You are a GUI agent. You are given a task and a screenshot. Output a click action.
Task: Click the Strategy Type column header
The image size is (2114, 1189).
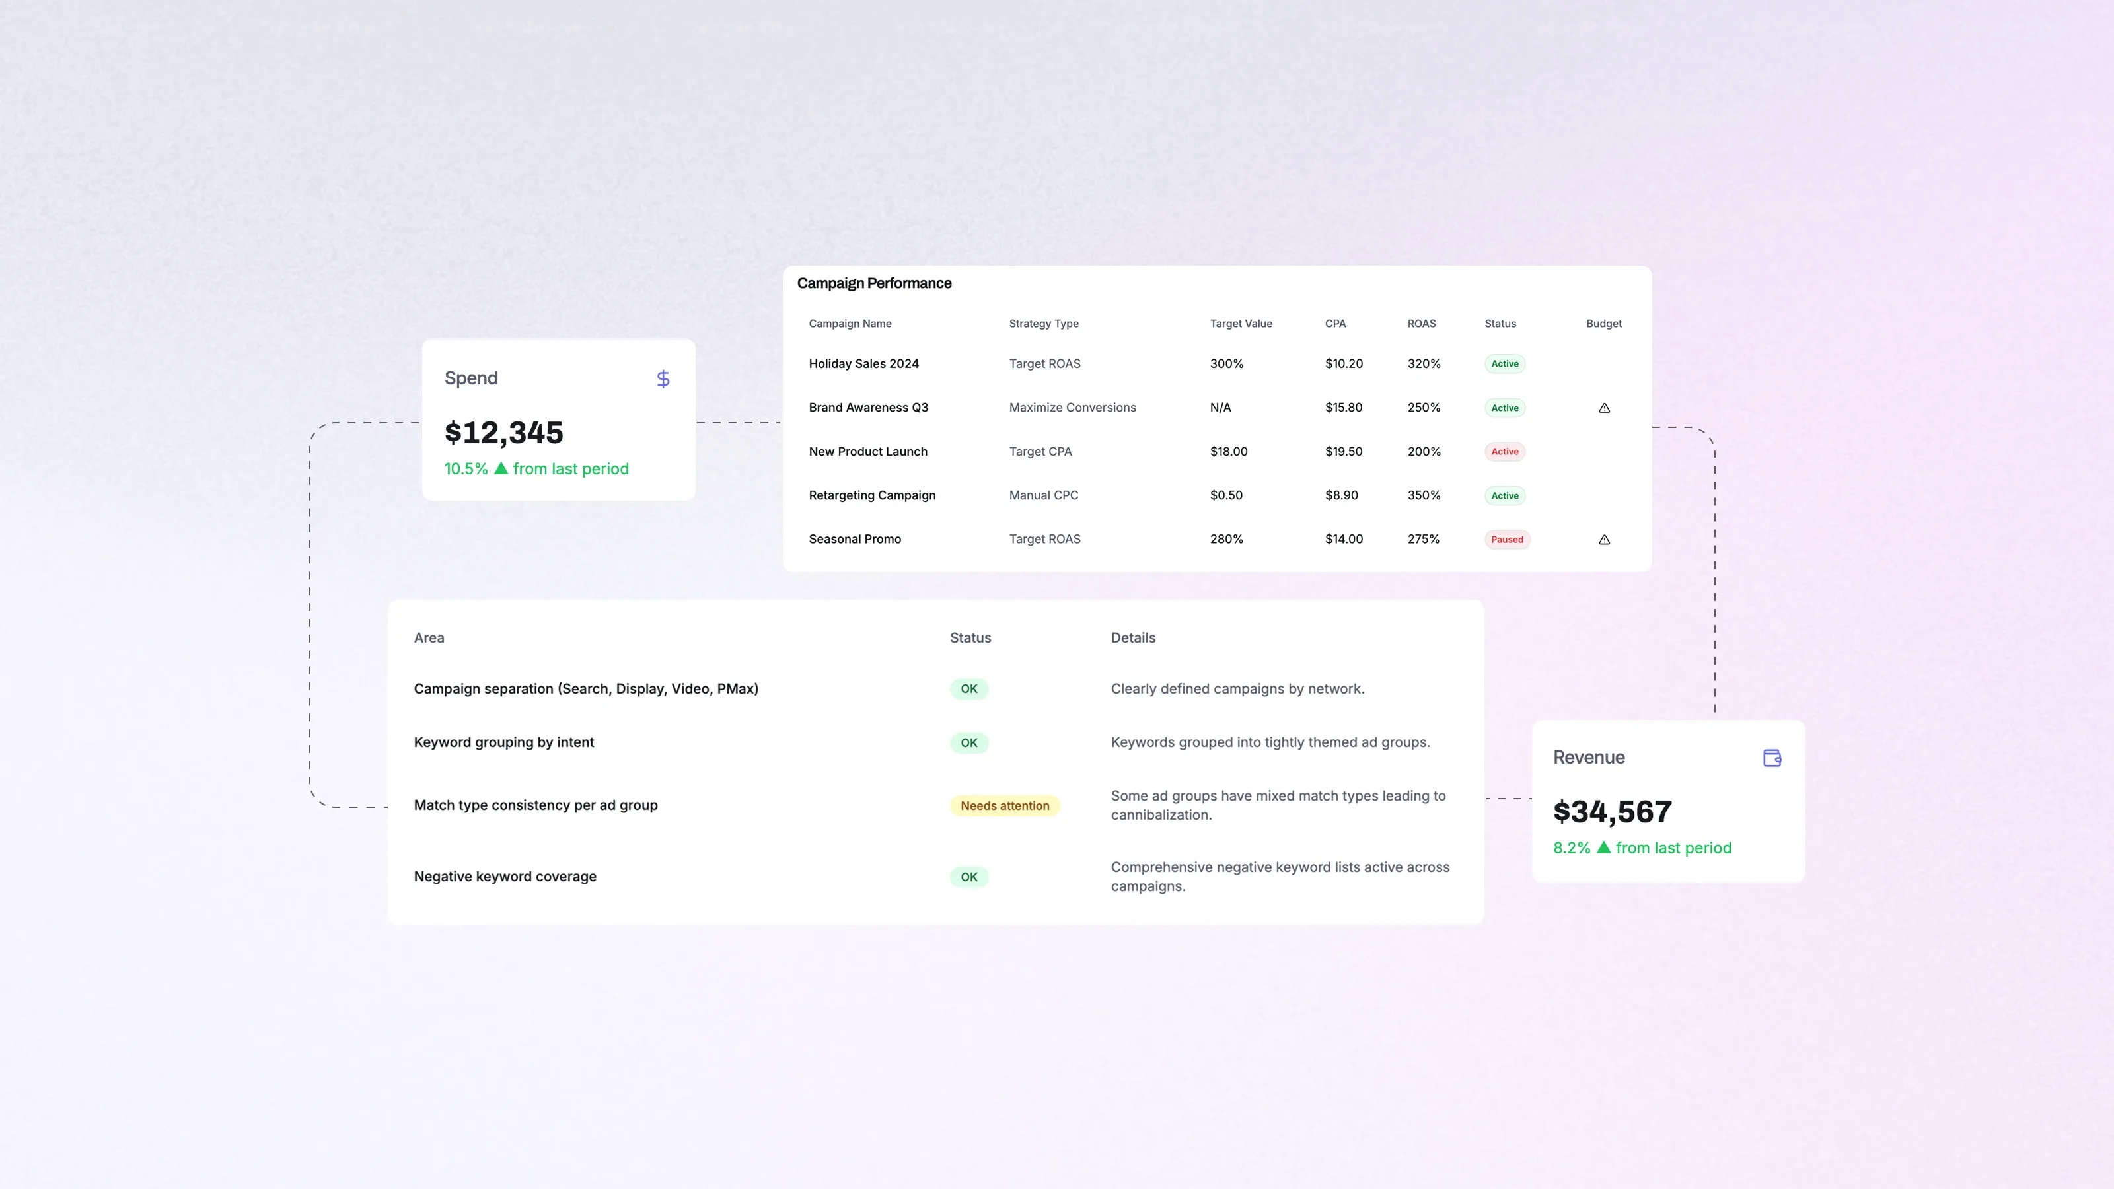pos(1043,323)
